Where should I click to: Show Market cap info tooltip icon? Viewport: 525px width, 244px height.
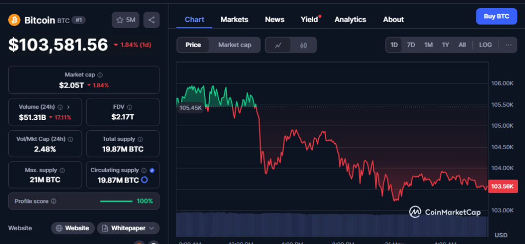[100, 75]
